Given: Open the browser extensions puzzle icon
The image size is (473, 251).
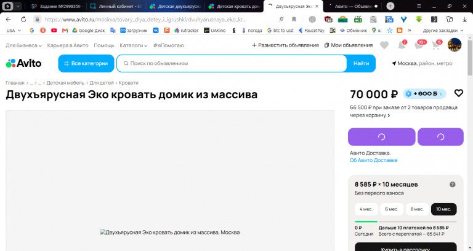Looking at the screenshot, I should [450, 19].
